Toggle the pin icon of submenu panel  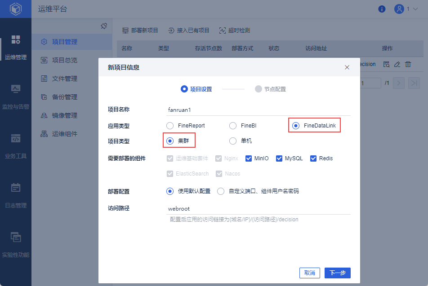tap(104, 26)
